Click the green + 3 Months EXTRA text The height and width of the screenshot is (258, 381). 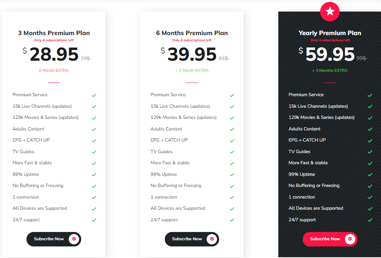pos(330,71)
